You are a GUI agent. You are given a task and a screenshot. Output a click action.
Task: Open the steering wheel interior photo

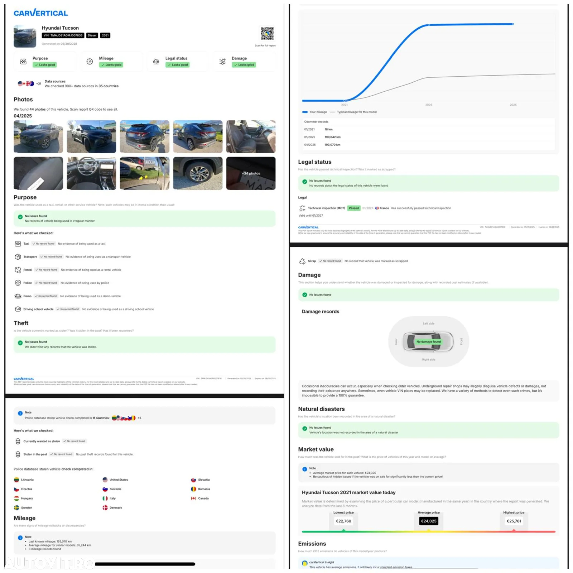91,173
